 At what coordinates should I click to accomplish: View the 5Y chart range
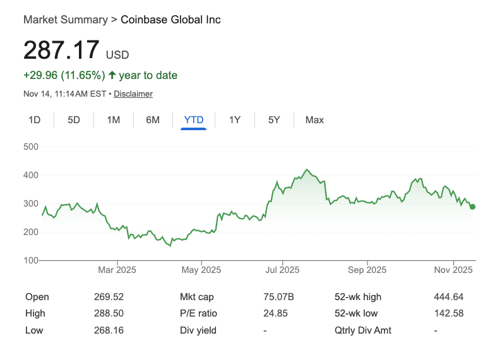click(x=273, y=119)
